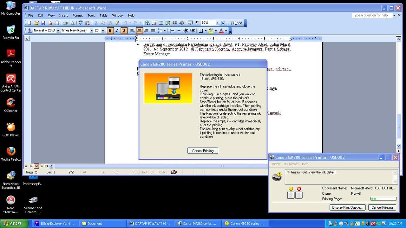
Task: Open the 90% zoom dropdown
Action: tap(217, 23)
